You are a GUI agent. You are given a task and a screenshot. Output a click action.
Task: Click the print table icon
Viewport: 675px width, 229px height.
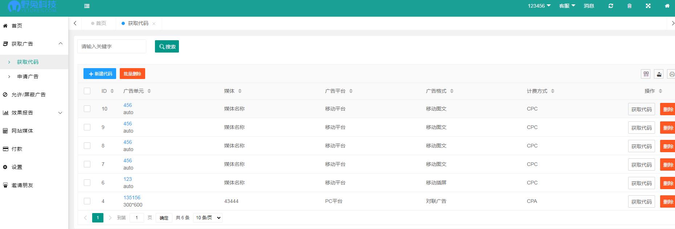click(x=671, y=74)
